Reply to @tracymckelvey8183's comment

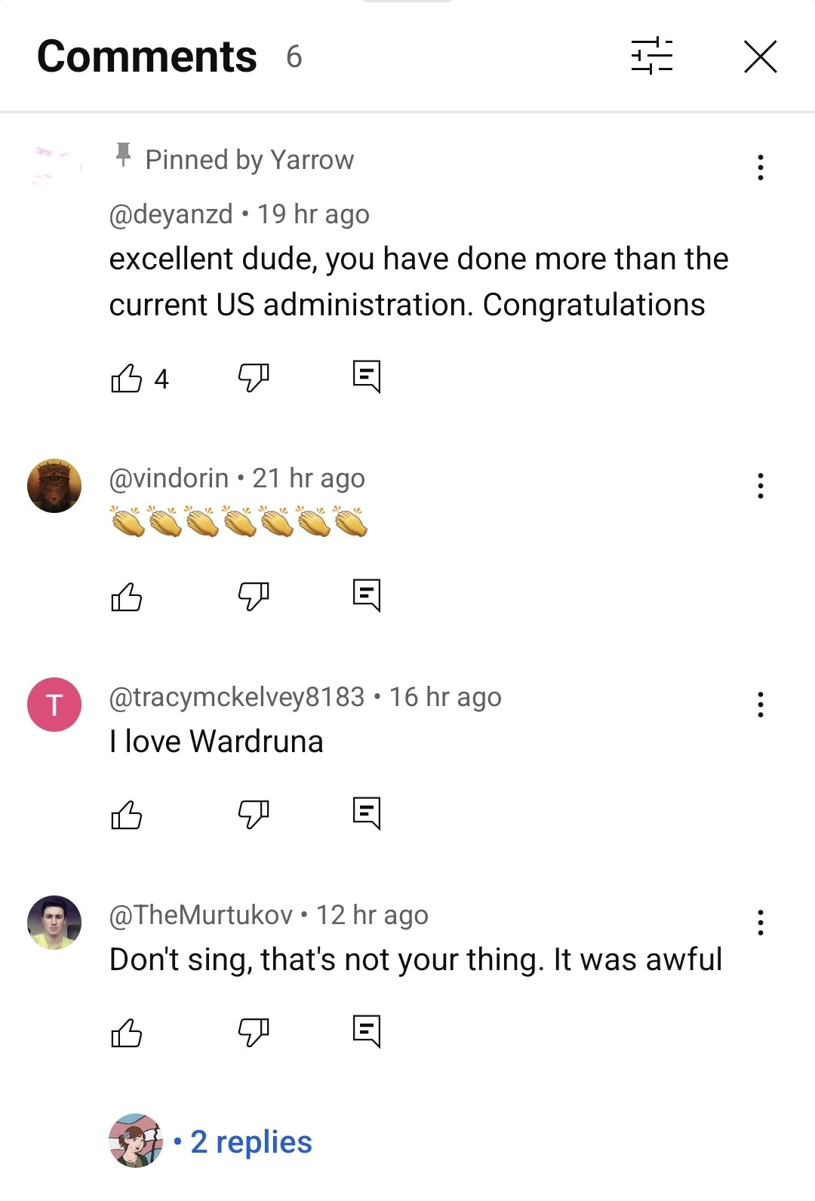[367, 813]
